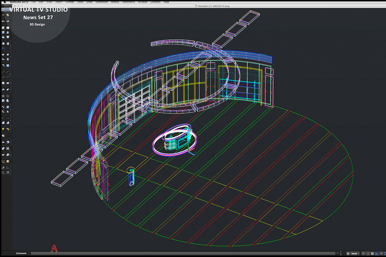
Task: Select the 3D Box solid tool
Action: tap(3, 28)
